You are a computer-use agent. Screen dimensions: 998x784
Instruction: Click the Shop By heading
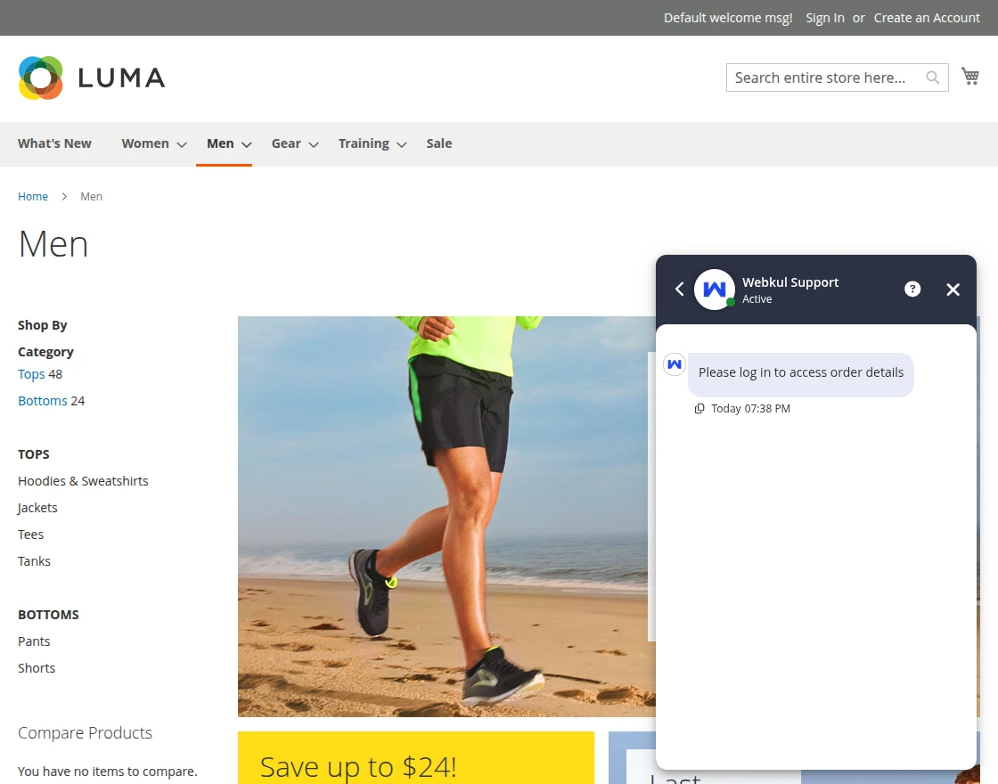click(43, 325)
